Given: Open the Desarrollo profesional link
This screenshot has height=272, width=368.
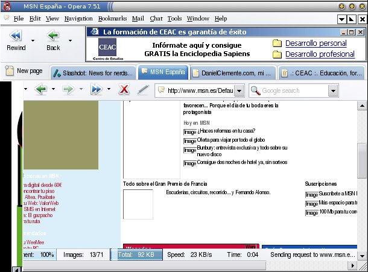Looking at the screenshot, I should pos(320,54).
